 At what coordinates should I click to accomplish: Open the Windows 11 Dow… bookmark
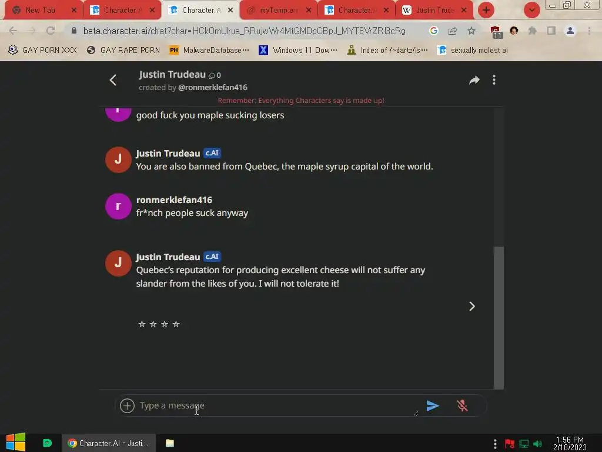298,51
